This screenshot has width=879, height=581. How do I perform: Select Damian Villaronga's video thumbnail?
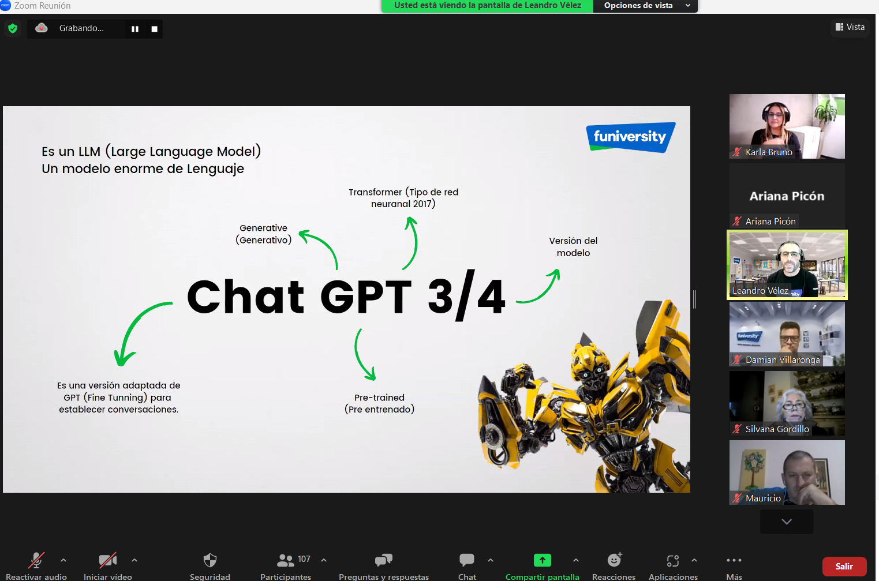[787, 334]
